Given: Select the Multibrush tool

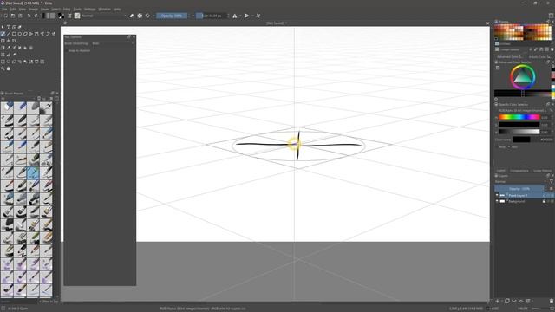Looking at the screenshot, I should coord(54,34).
